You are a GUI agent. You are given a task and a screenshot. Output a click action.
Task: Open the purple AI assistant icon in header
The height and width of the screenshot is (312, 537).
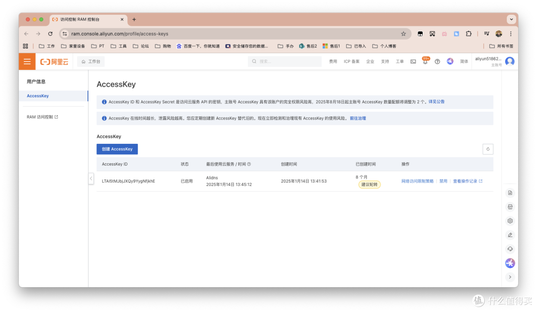450,61
